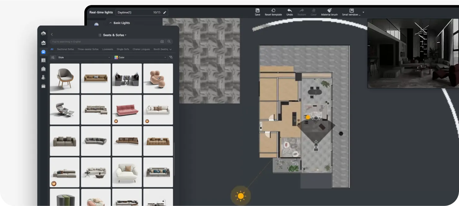
Task: Save the lighting template
Action: click(257, 12)
